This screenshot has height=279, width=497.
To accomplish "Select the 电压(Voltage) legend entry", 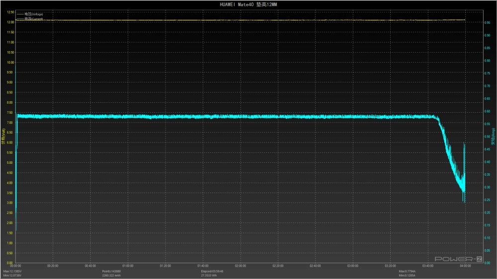I will coord(30,14).
